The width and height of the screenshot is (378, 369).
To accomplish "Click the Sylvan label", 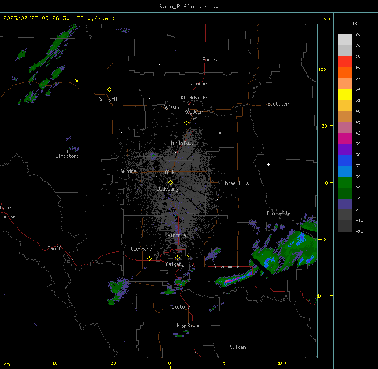I will pos(171,107).
